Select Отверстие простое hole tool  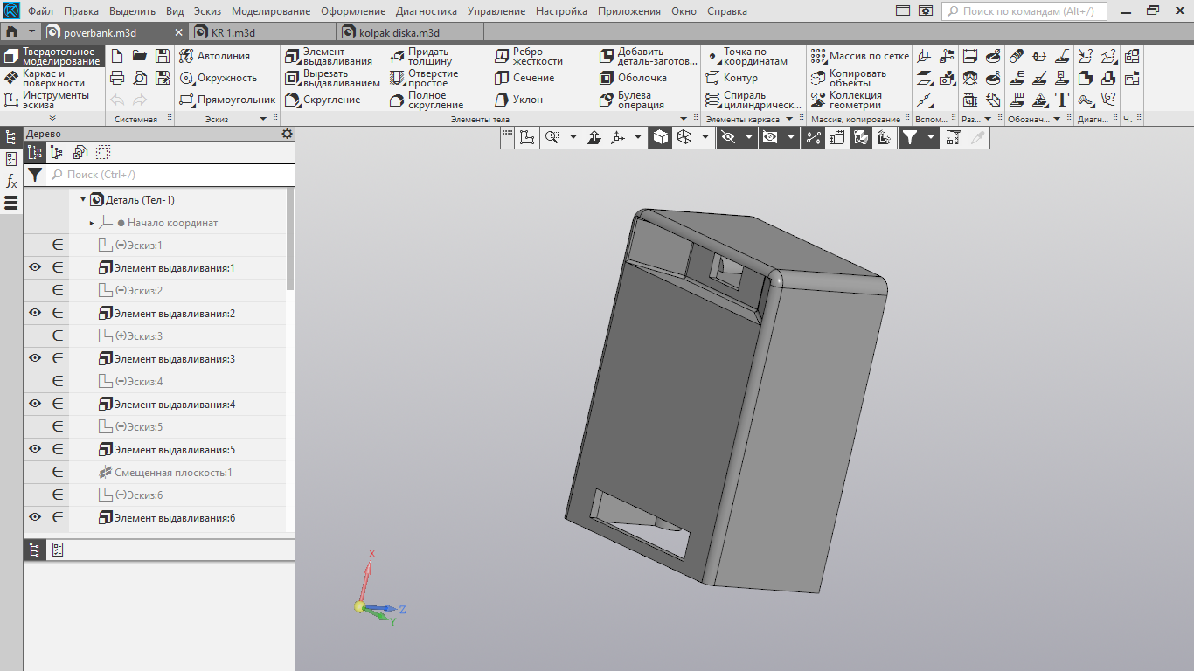(x=424, y=78)
